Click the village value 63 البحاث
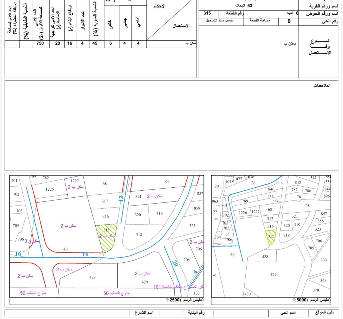The width and height of the screenshot is (343, 319). tap(244, 5)
